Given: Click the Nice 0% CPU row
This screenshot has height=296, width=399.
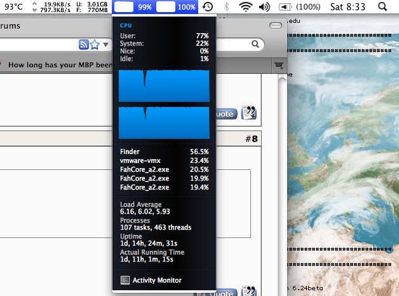Looking at the screenshot, I should [164, 51].
